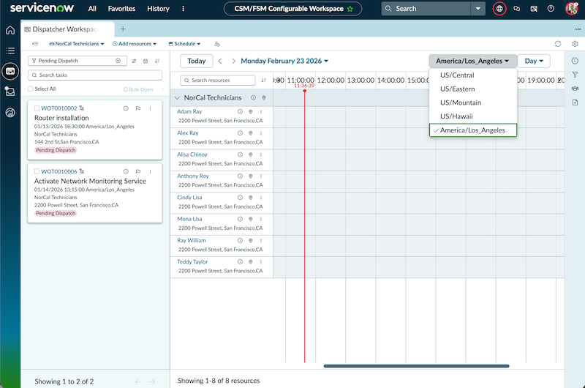This screenshot has width=585, height=388.
Task: Open the WOT0010006 work order link
Action: click(59, 171)
